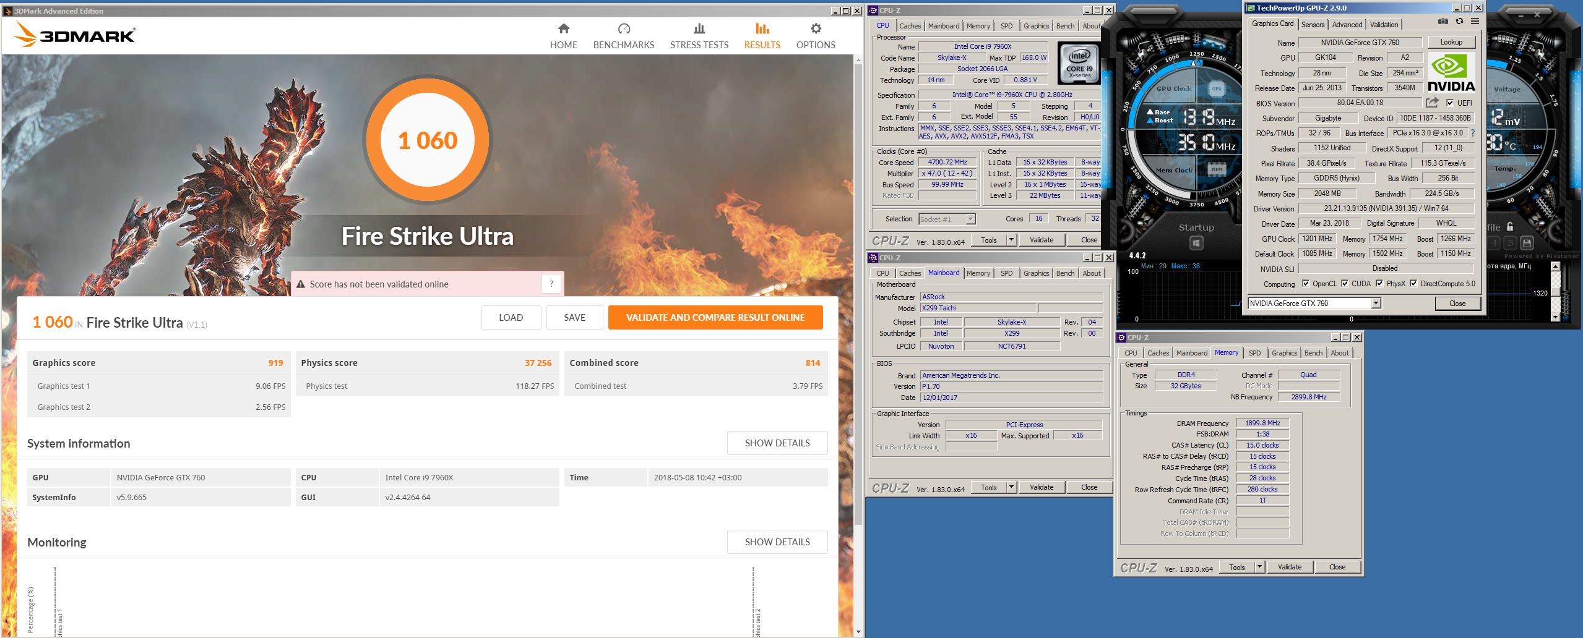Select the Results bar-chart icon
This screenshot has width=1583, height=638.
click(x=762, y=28)
